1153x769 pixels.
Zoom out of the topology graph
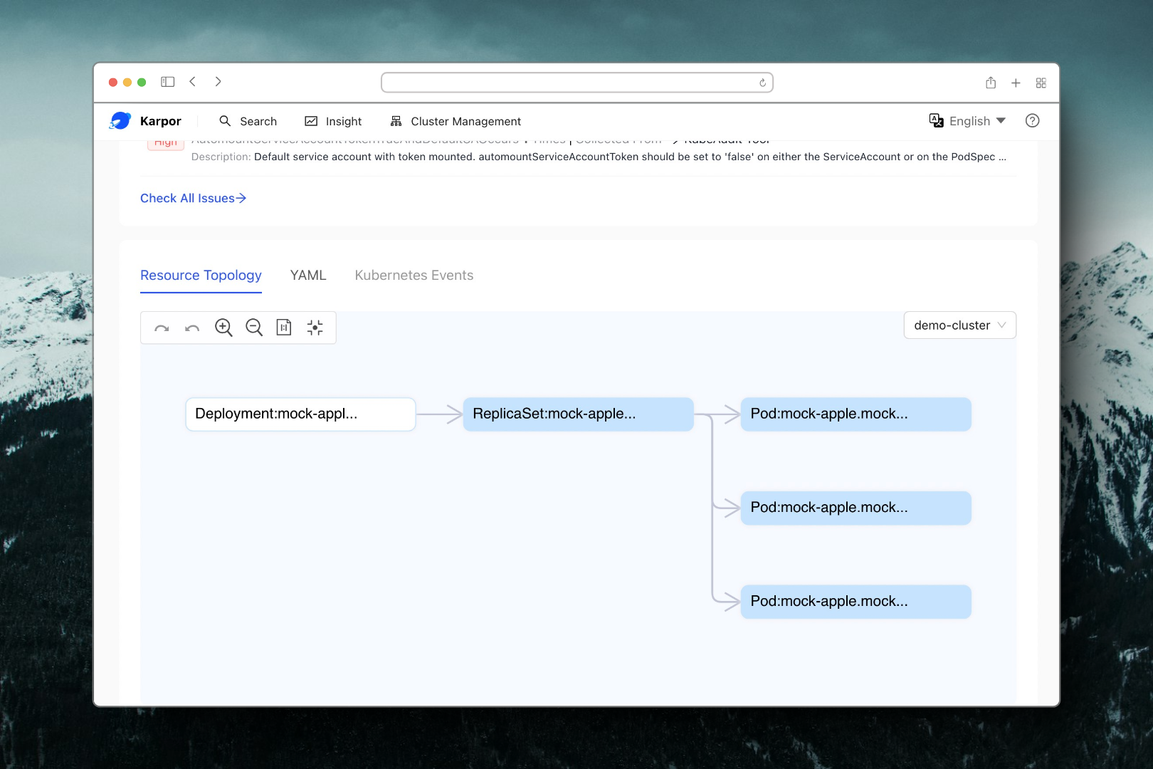(x=254, y=328)
